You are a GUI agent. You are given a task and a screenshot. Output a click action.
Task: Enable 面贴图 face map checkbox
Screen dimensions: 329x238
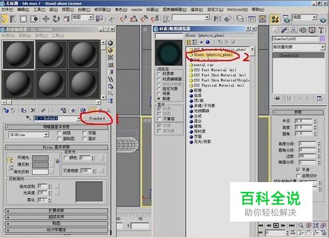click(59, 139)
